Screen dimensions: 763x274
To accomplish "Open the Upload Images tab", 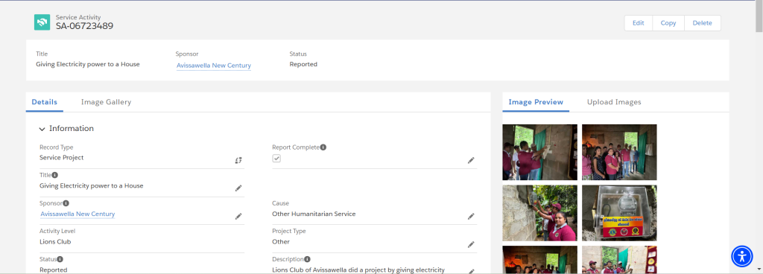I will (x=614, y=102).
